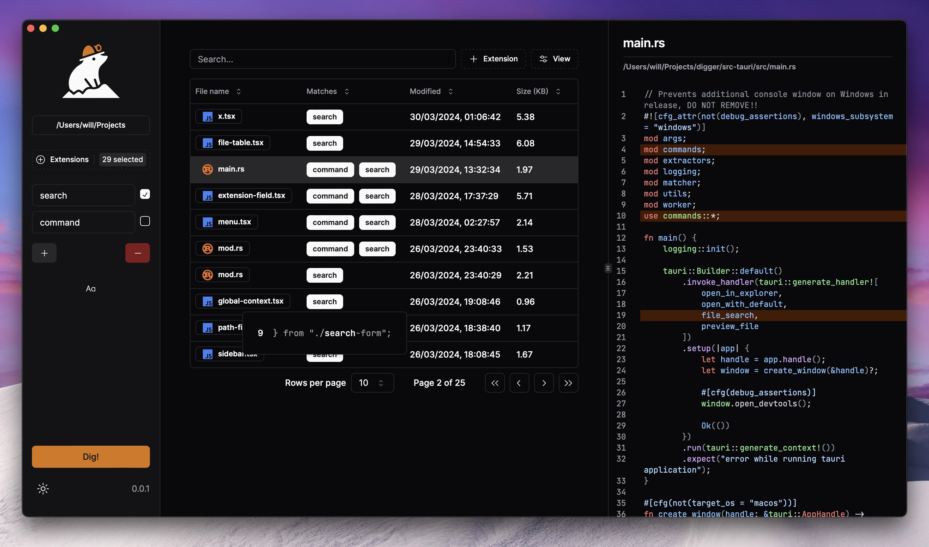Viewport: 929px width, 547px height.
Task: Grab the preview panel resize handle
Action: (x=608, y=268)
